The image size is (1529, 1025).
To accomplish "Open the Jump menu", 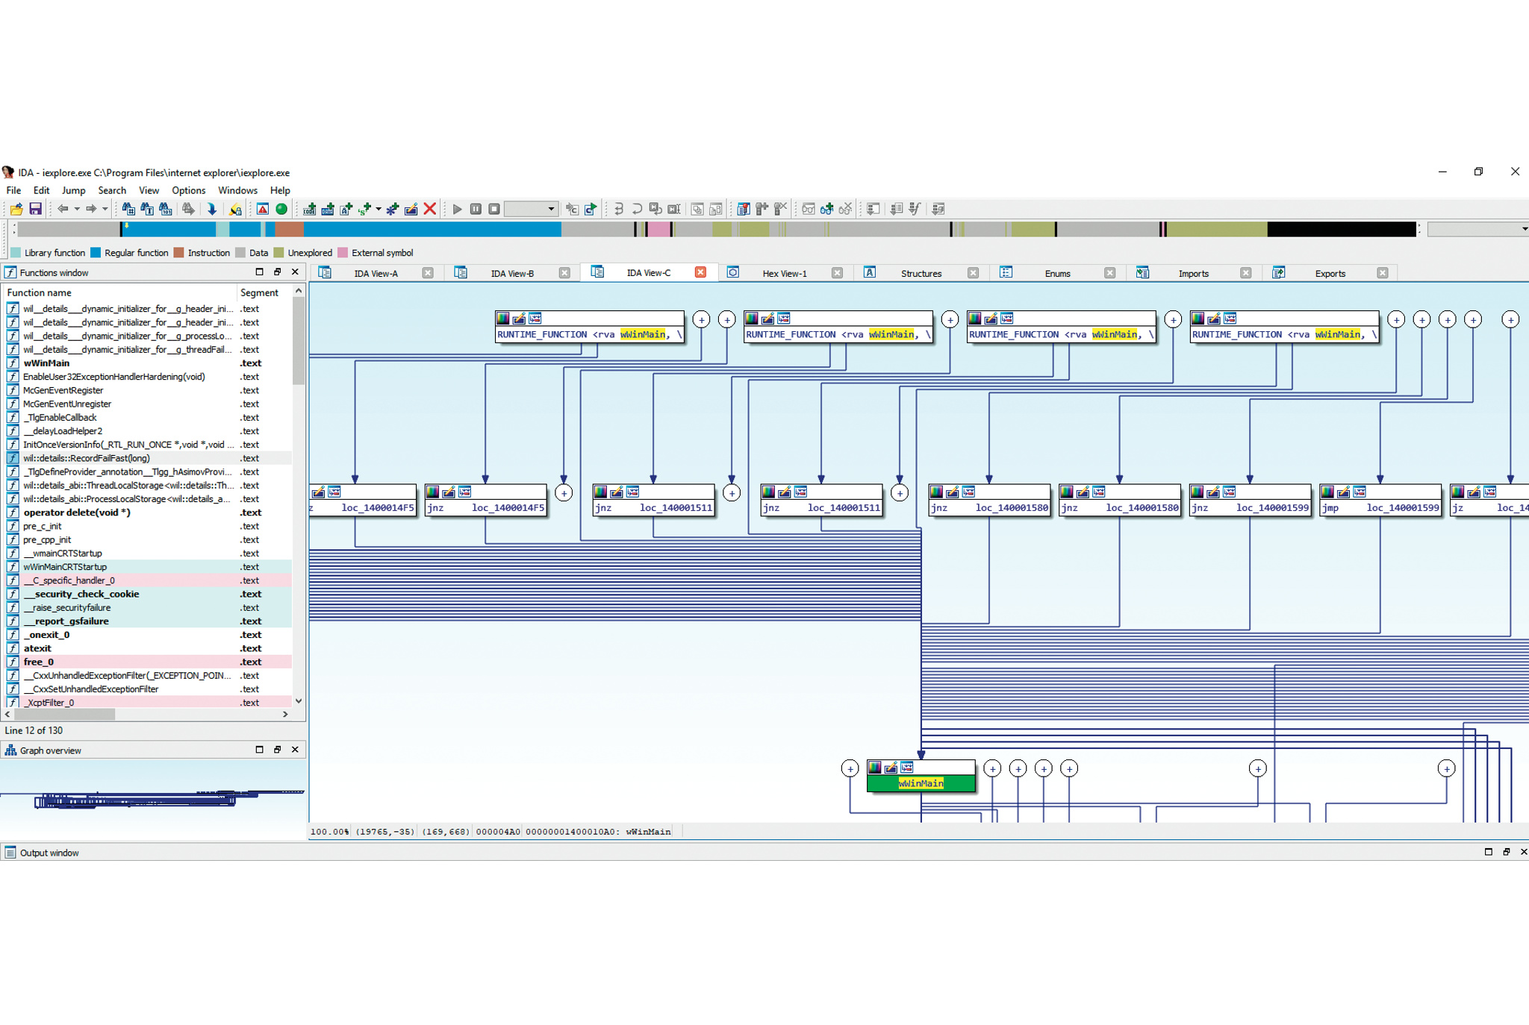I will click(x=73, y=191).
